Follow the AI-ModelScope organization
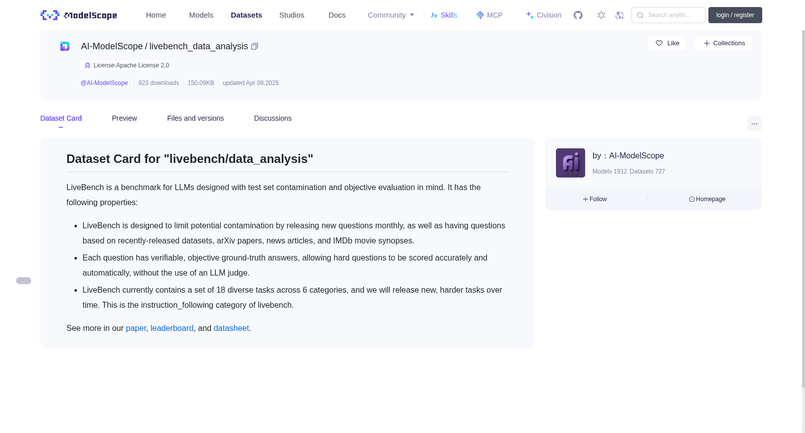This screenshot has width=805, height=433. pyautogui.click(x=595, y=199)
